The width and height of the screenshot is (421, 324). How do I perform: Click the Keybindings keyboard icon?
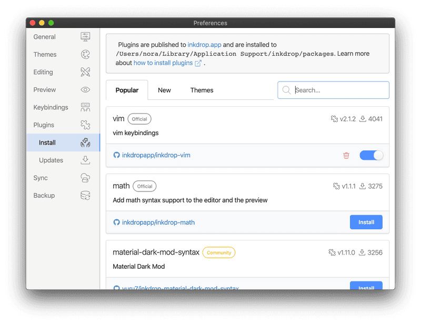click(x=85, y=107)
